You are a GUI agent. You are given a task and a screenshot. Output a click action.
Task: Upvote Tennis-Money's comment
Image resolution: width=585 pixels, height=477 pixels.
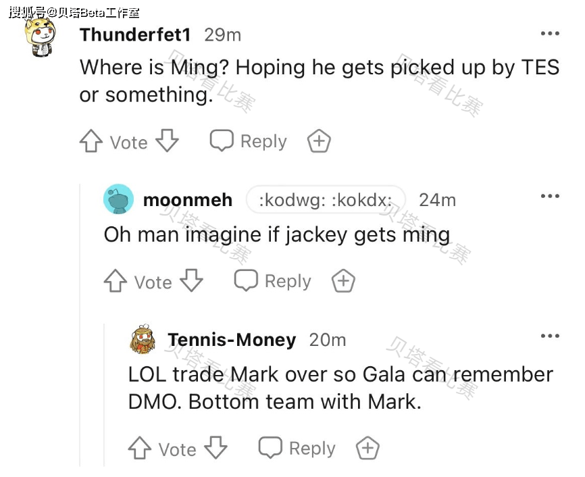pyautogui.click(x=139, y=448)
